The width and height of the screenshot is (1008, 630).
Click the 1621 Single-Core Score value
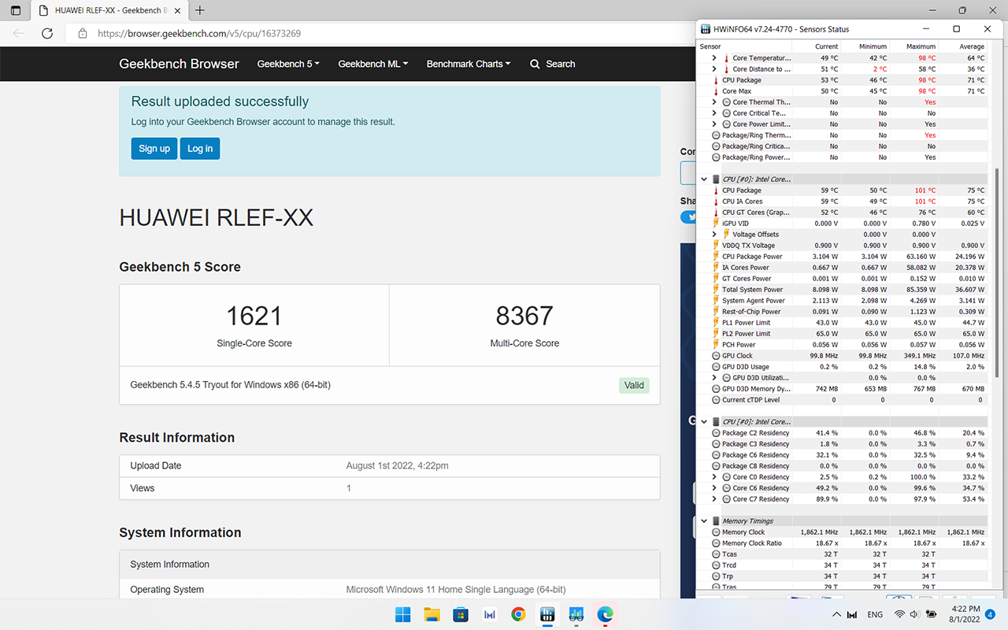tap(254, 316)
